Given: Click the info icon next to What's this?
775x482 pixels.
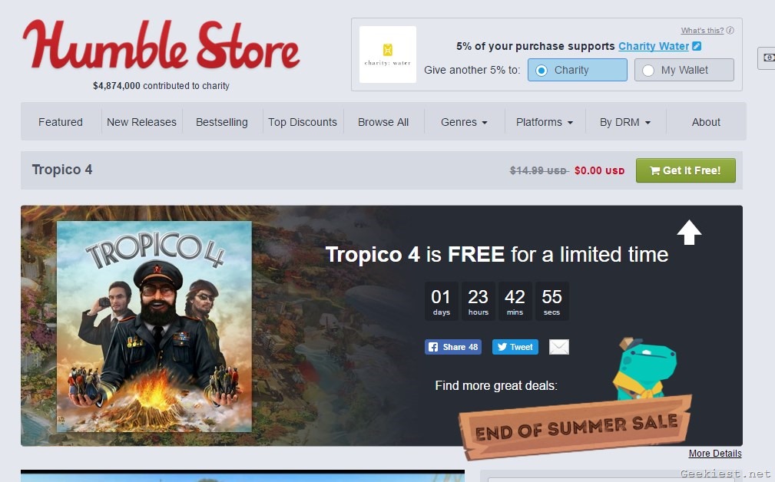Looking at the screenshot, I should pos(730,30).
